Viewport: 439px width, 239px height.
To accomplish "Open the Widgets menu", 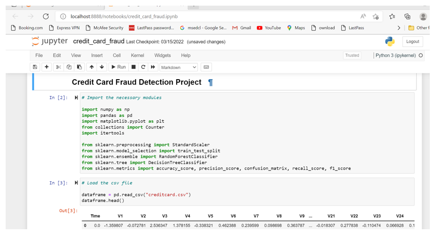I will pos(162,56).
